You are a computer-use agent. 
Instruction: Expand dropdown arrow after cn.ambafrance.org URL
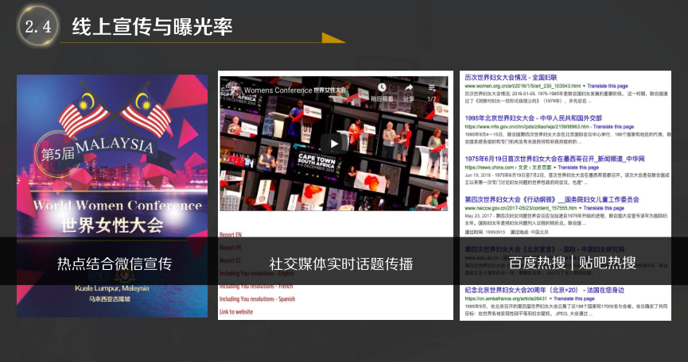(550, 298)
